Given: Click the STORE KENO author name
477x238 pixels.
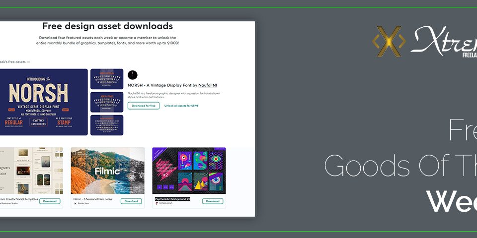Looking at the screenshot, I should tap(165, 203).
